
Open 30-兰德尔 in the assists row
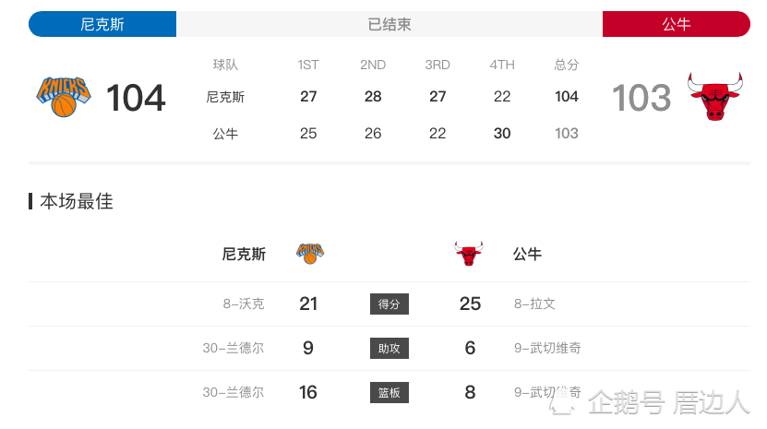point(234,348)
